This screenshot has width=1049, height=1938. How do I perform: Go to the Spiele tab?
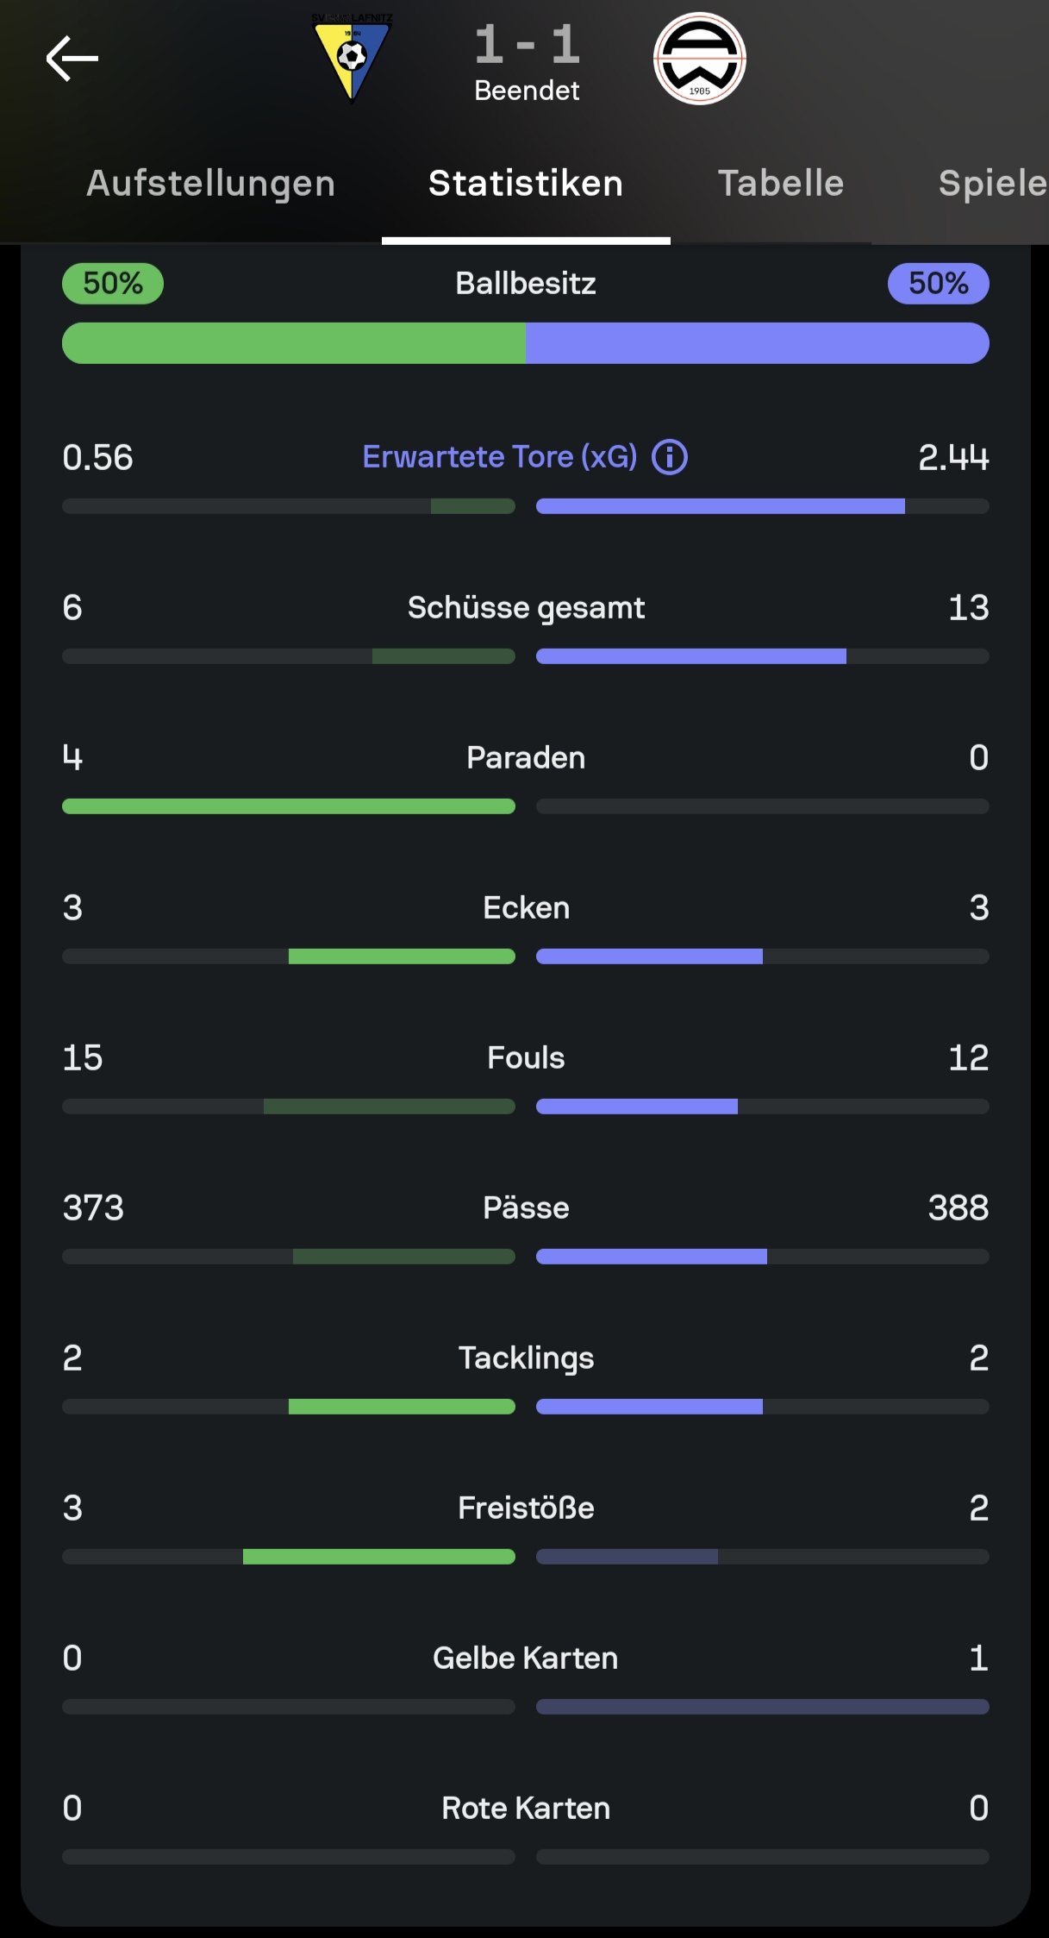point(993,184)
